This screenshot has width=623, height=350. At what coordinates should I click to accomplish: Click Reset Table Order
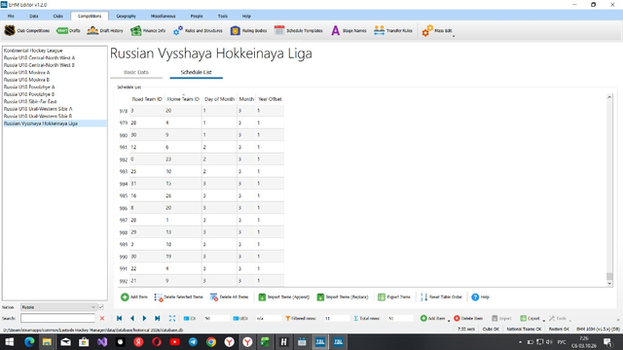click(x=441, y=297)
